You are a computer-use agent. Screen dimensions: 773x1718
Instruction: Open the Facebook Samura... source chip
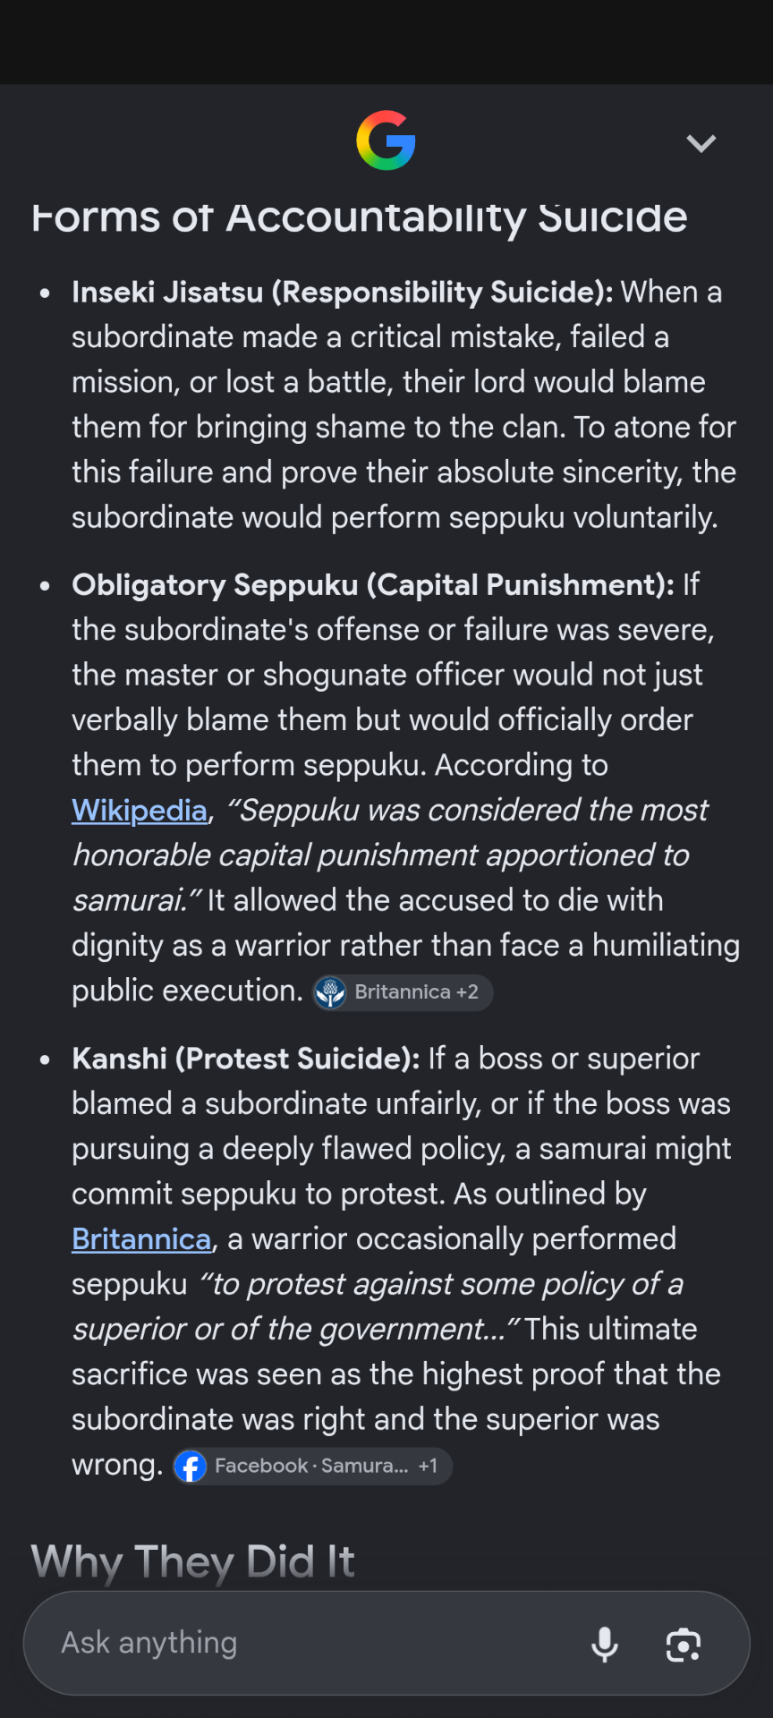312,1467
